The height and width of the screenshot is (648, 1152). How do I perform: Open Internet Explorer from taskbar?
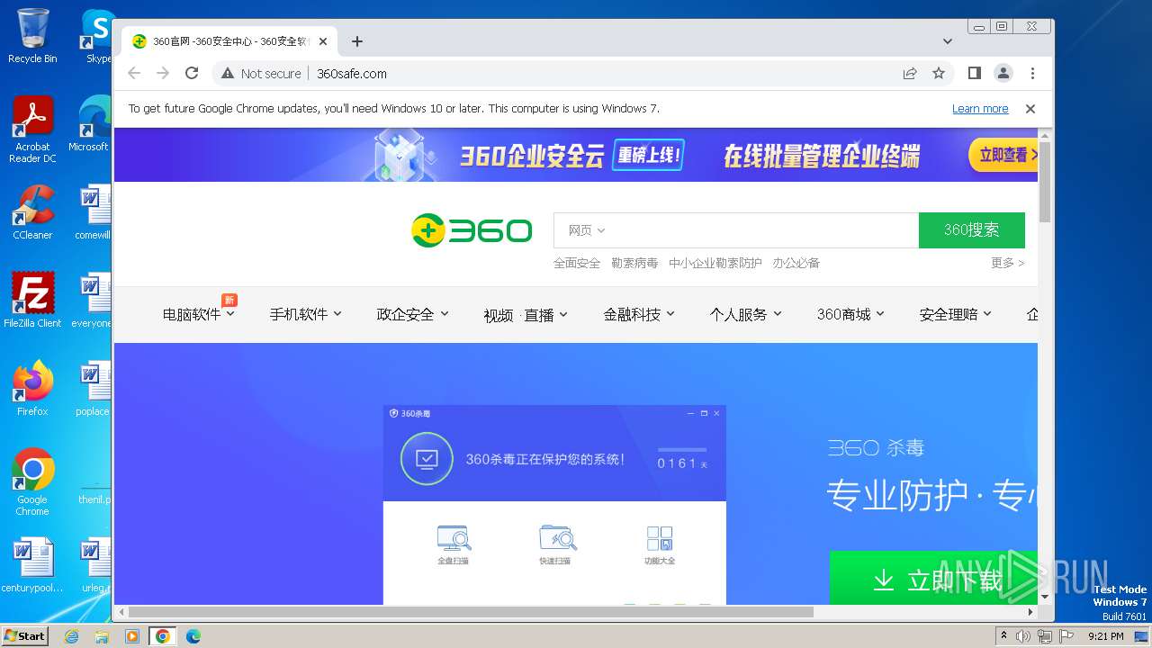(x=72, y=636)
